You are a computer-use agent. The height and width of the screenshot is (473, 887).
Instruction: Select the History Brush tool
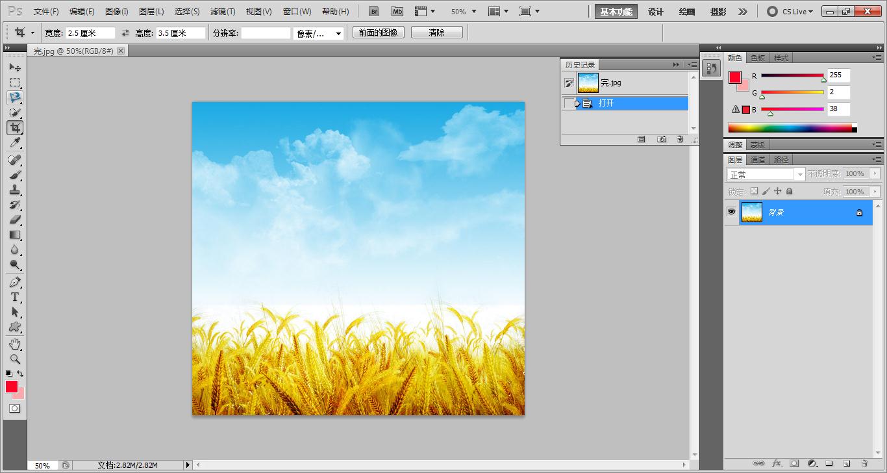(x=15, y=205)
